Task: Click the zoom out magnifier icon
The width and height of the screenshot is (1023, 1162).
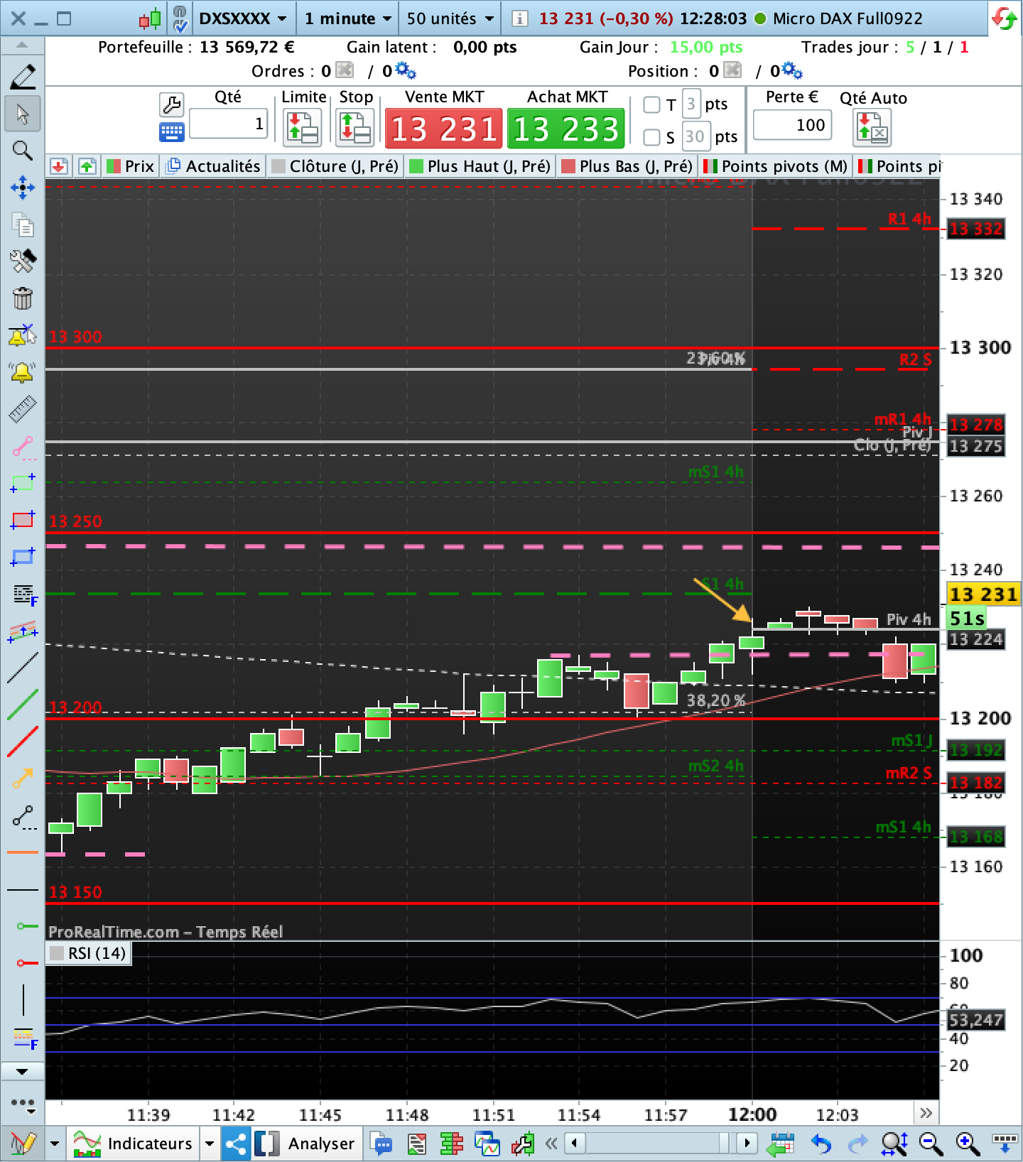Action: pyautogui.click(x=931, y=1144)
